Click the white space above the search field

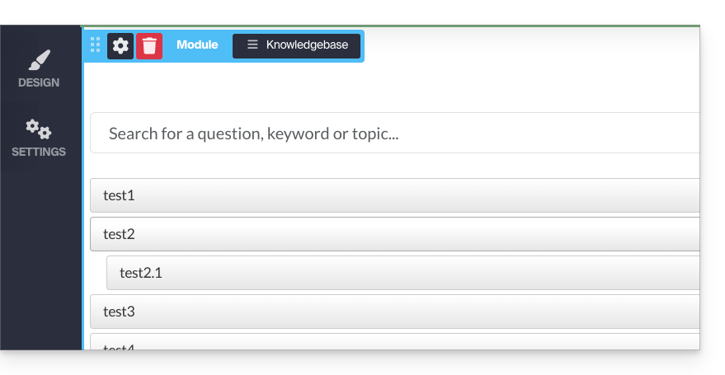(x=394, y=87)
